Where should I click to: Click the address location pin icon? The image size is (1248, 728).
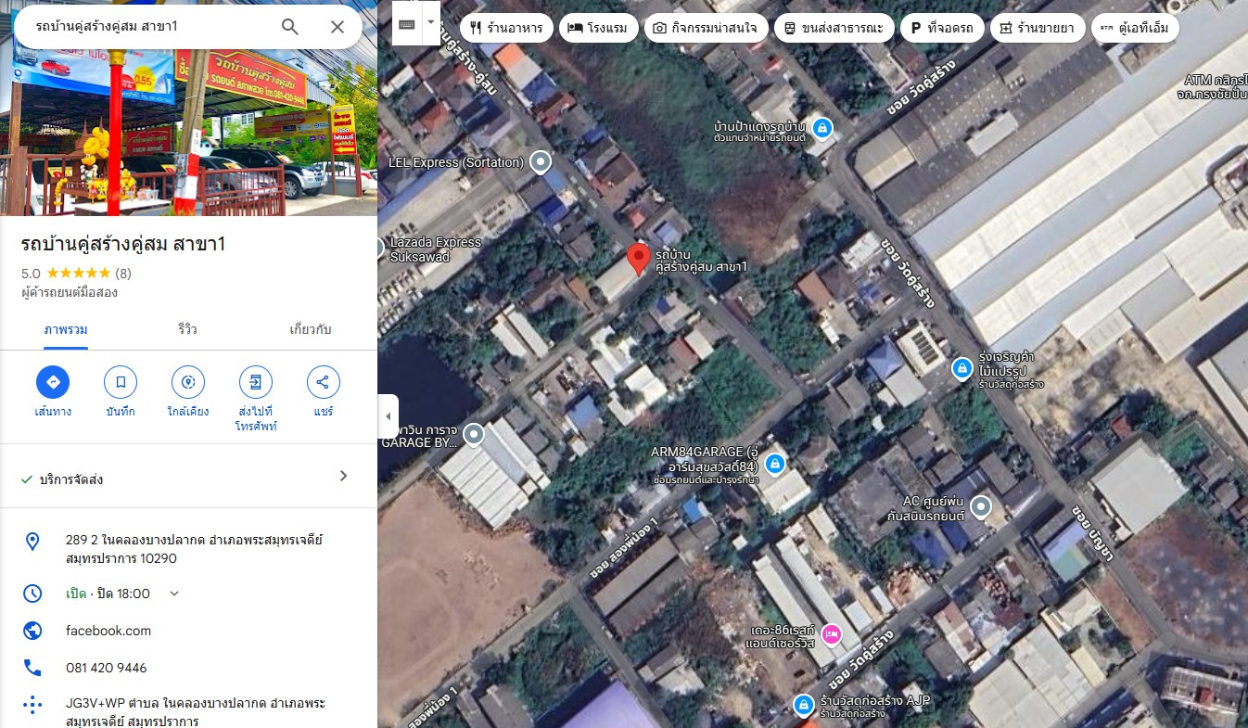click(32, 542)
